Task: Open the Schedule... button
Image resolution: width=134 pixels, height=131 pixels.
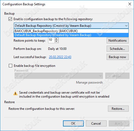Action: coord(118,49)
